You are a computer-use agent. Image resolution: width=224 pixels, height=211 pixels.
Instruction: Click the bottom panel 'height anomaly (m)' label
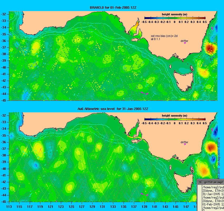tap(174, 116)
